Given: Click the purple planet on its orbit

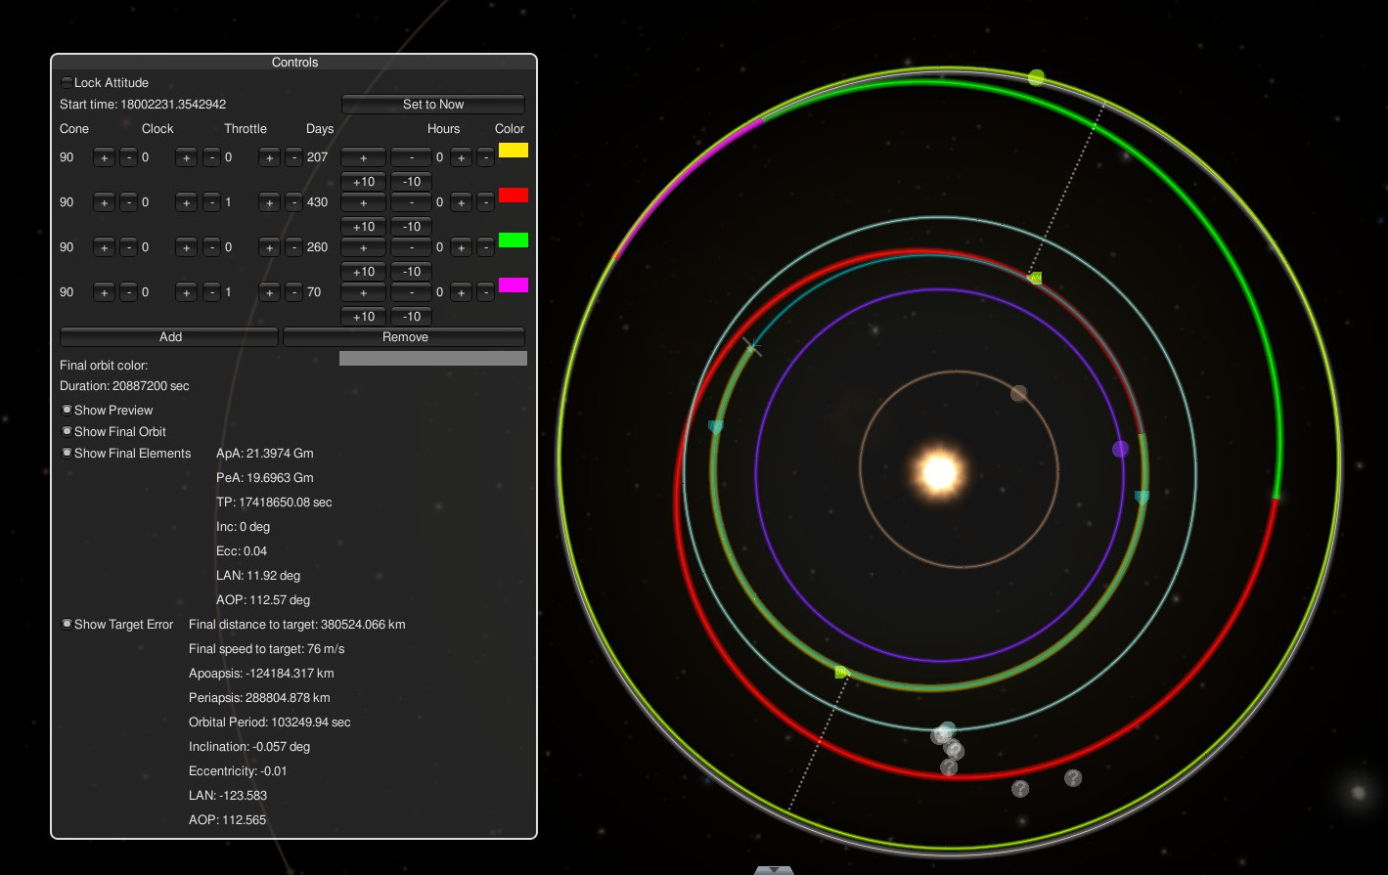Looking at the screenshot, I should coord(1120,449).
